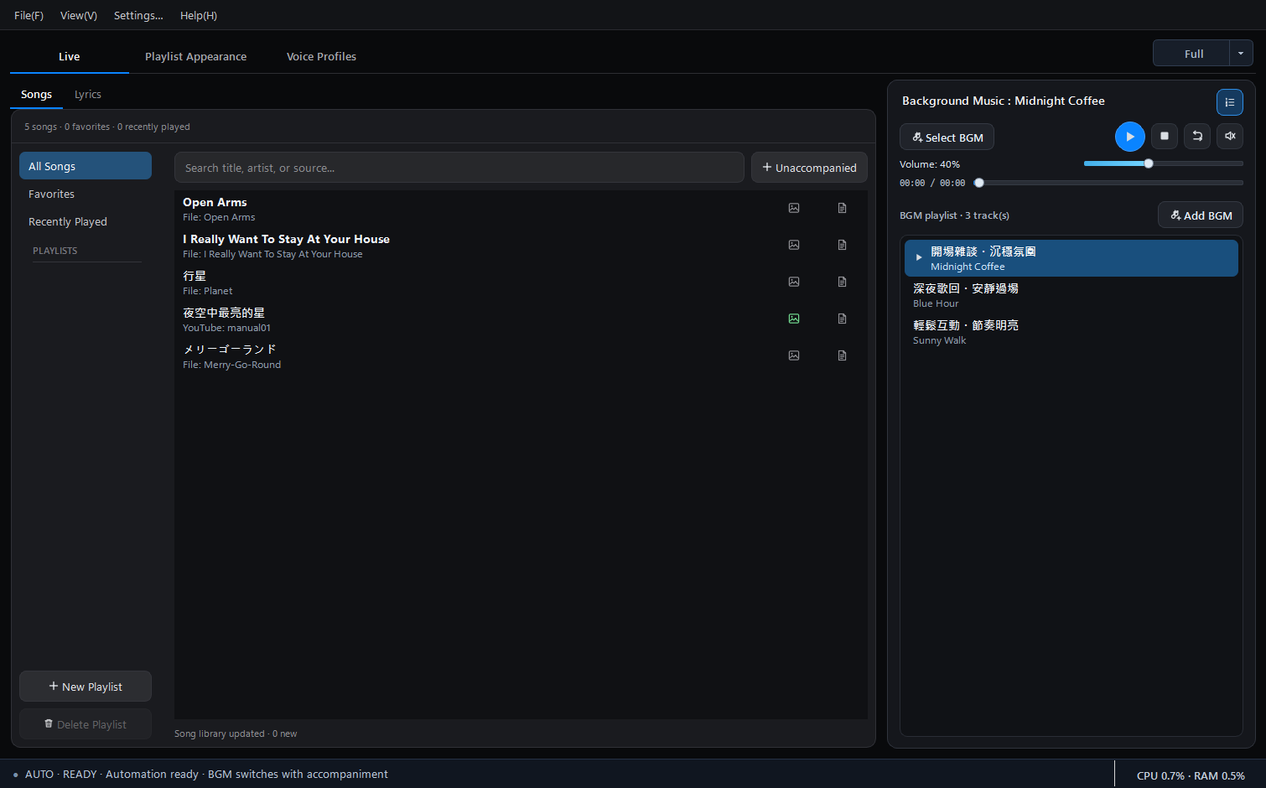Switch to the Live tab
Screen dimensions: 1266x788
70,56
